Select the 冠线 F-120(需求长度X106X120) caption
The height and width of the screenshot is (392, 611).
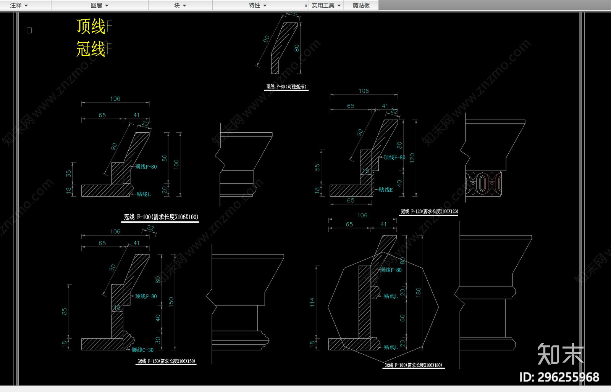429,211
